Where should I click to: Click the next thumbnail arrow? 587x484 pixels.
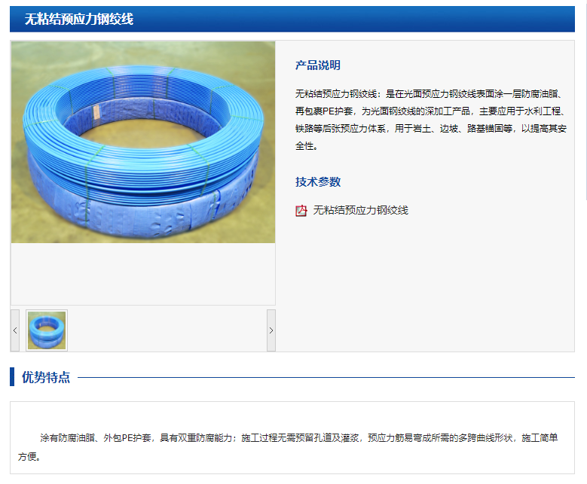[x=271, y=330]
